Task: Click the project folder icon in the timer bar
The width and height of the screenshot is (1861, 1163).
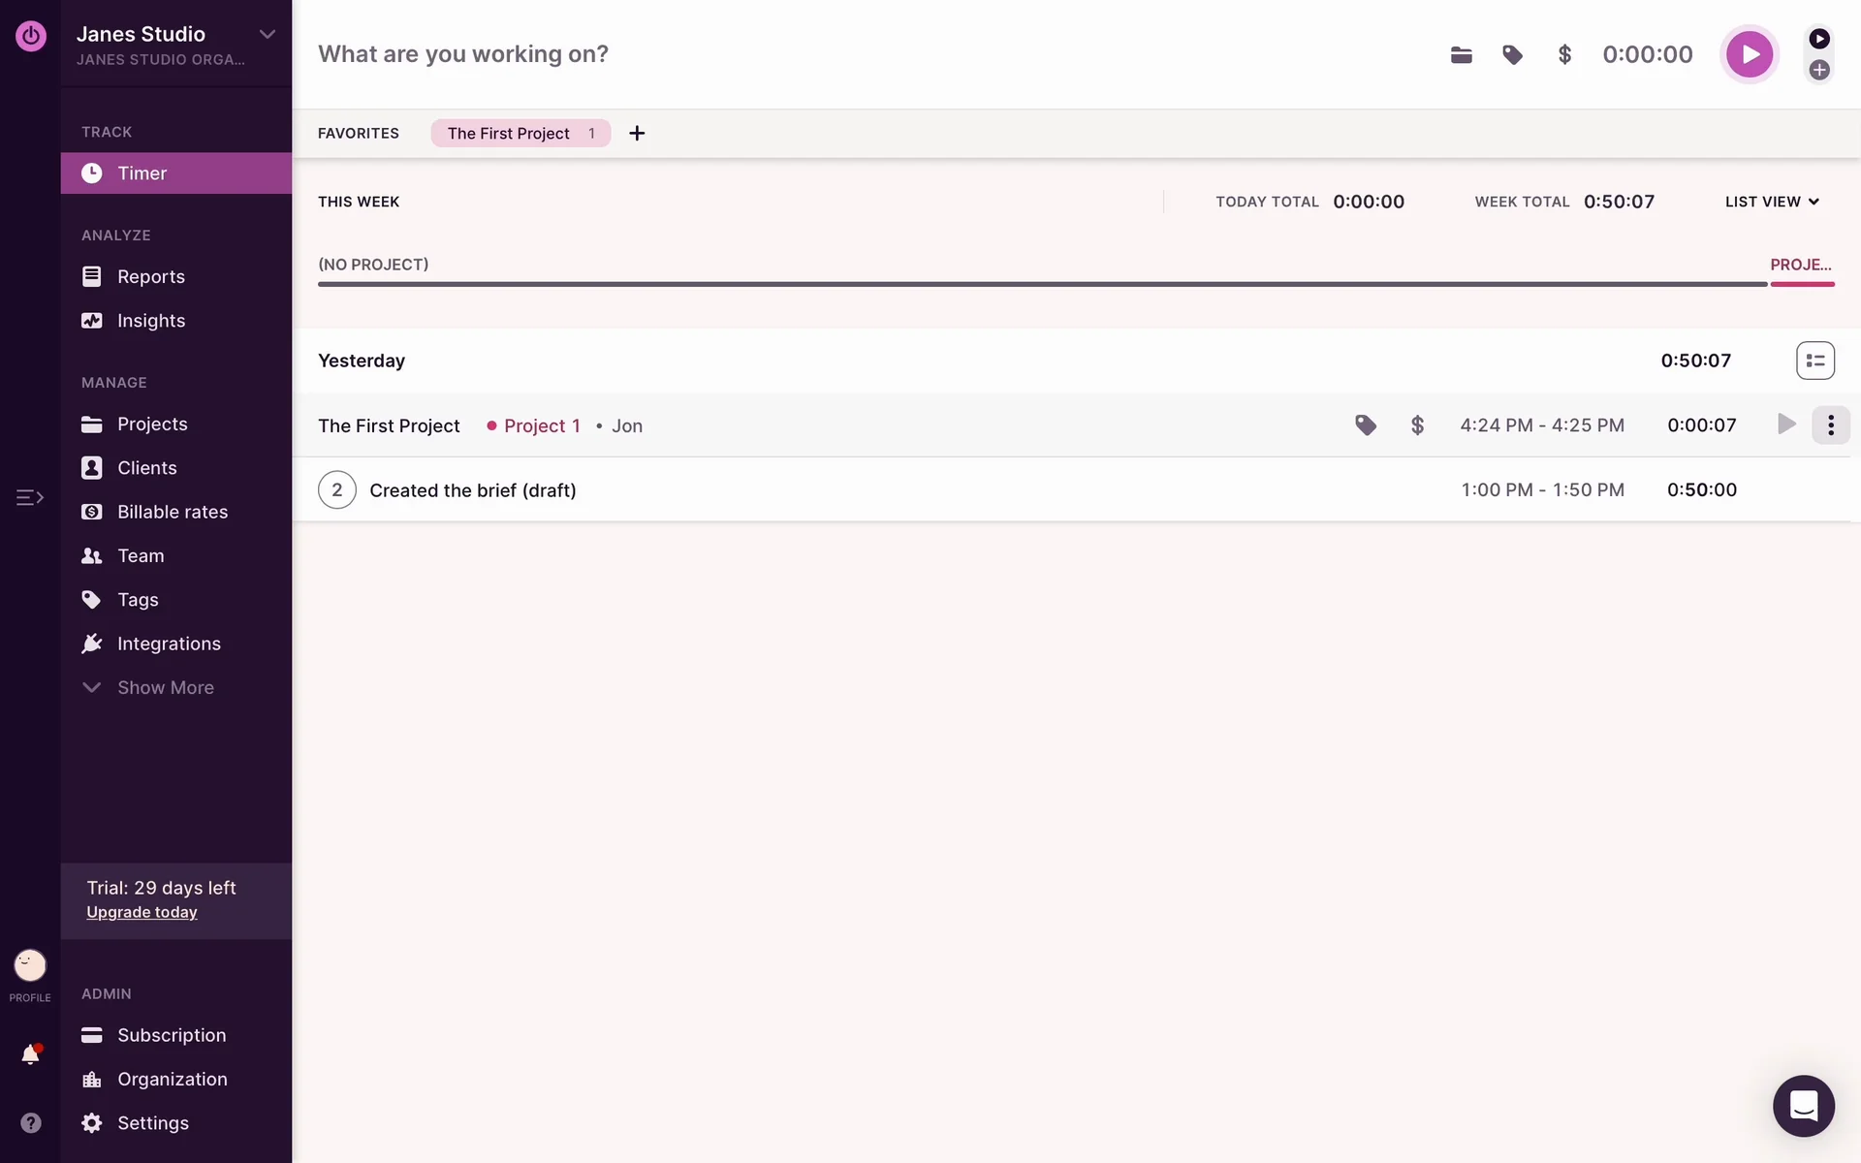Action: click(x=1461, y=55)
